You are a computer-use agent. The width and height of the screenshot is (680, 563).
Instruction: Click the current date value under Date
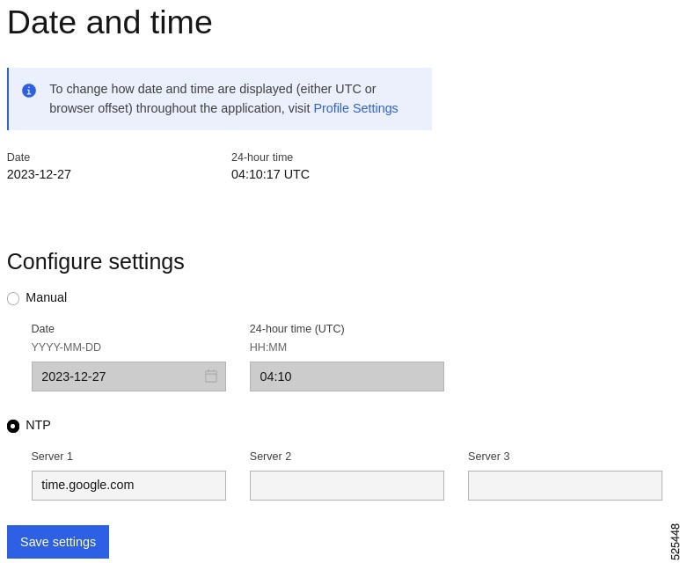[x=39, y=174]
